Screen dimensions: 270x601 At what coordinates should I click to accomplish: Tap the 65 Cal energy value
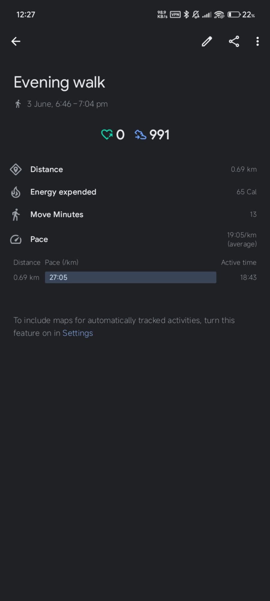point(246,192)
